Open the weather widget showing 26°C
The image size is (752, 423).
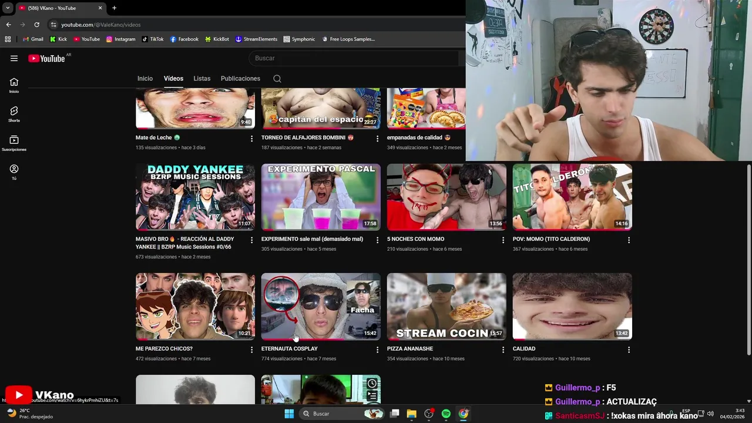click(30, 414)
